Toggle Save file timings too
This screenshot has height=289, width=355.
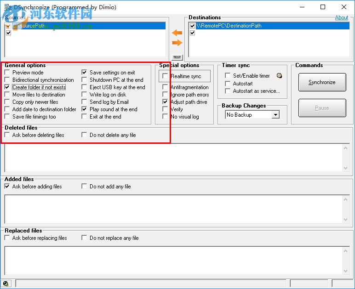[x=7, y=116]
